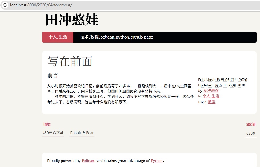
Task: Open the article 写在前面
Action: [x=70, y=61]
